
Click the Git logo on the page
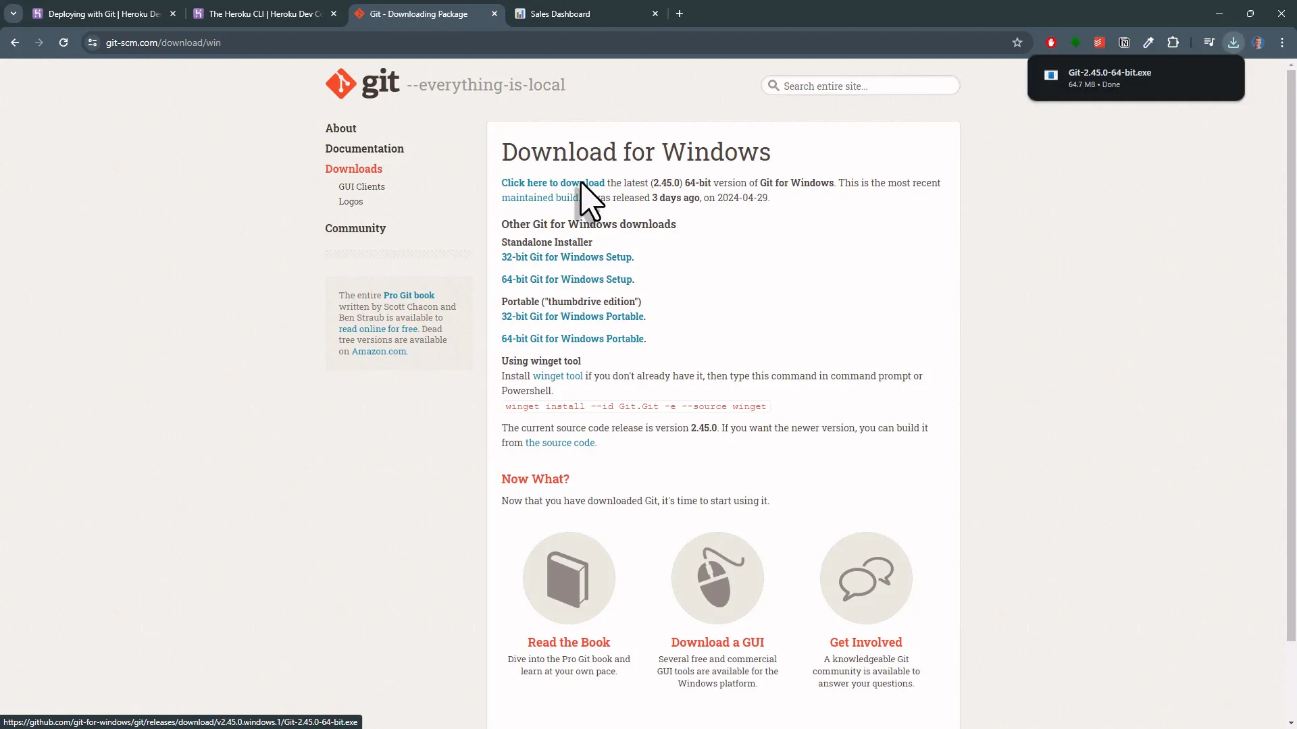click(340, 83)
